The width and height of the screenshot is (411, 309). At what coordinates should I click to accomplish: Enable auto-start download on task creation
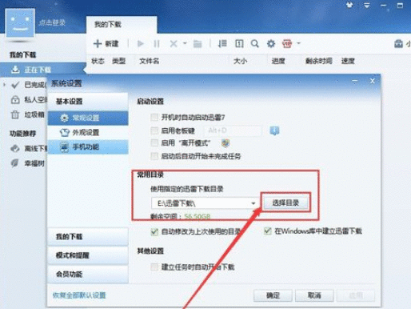click(x=154, y=267)
